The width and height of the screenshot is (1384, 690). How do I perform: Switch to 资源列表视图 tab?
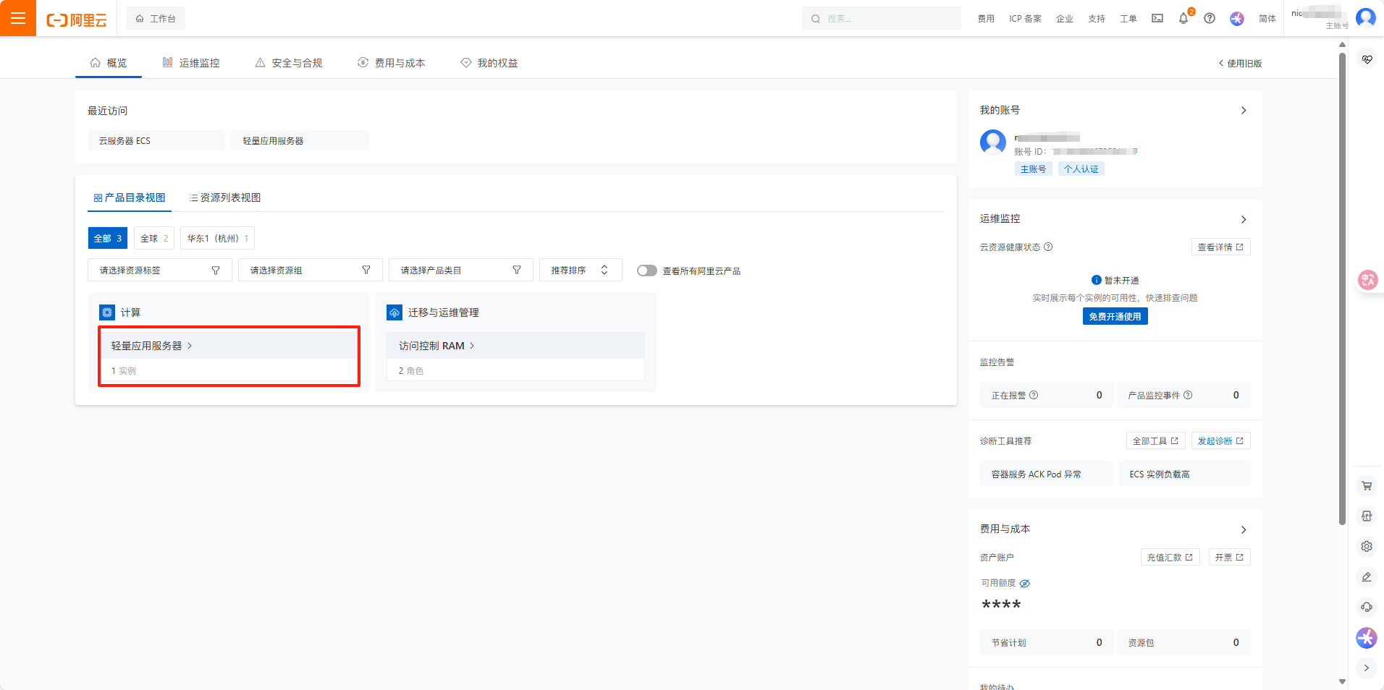(x=225, y=197)
